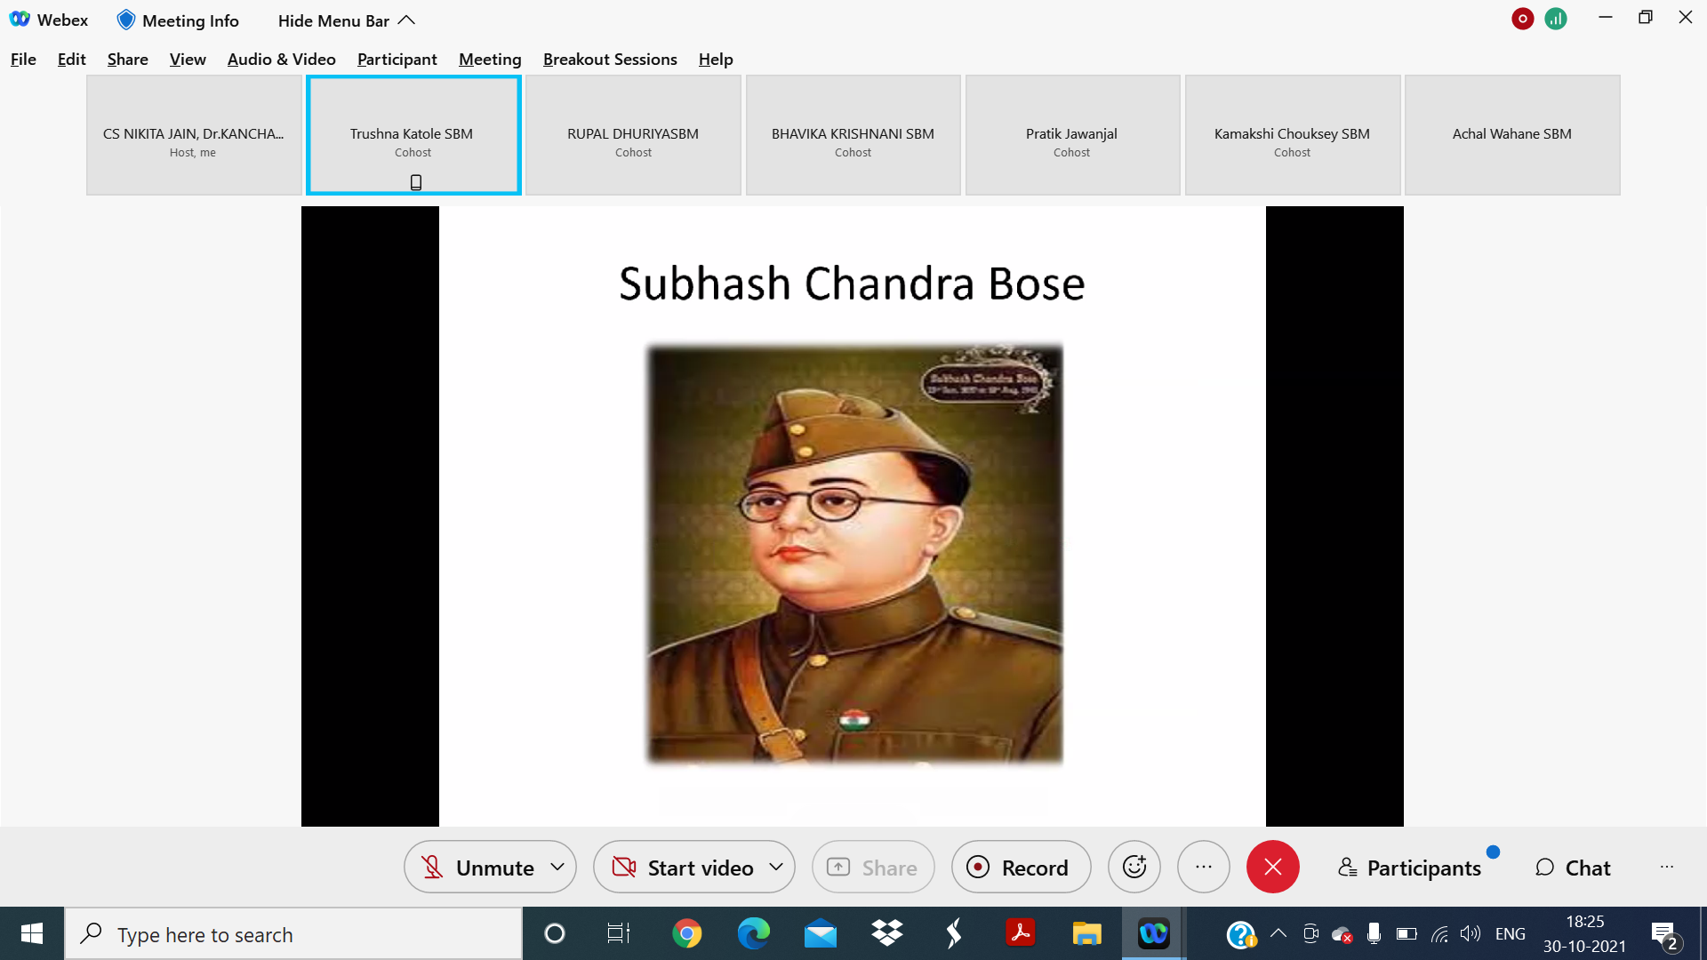Launch Google Chrome from taskbar
This screenshot has width=1707, height=960.
click(x=686, y=933)
